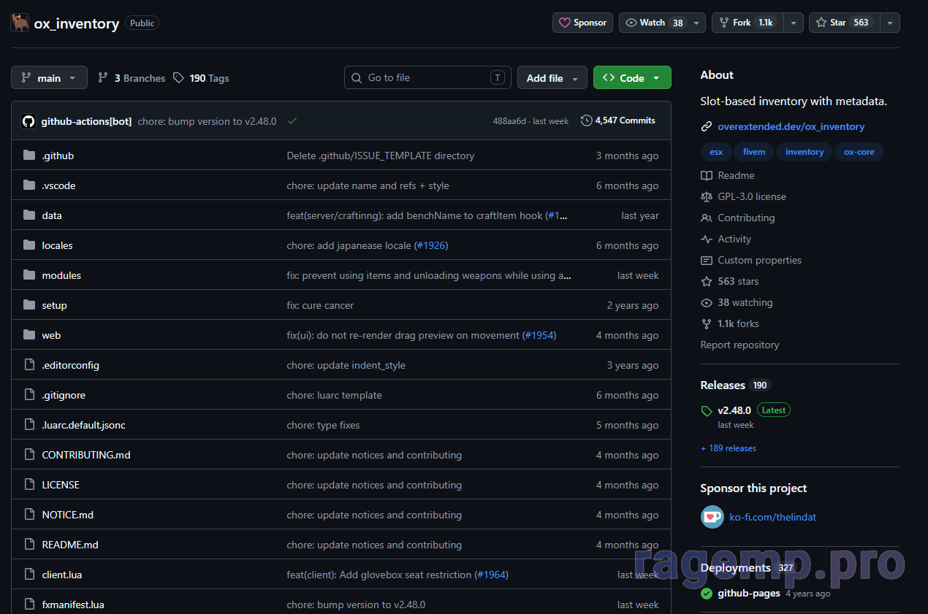This screenshot has width=928, height=614.
Task: Open the fxmanifest.lua file
Action: click(73, 605)
